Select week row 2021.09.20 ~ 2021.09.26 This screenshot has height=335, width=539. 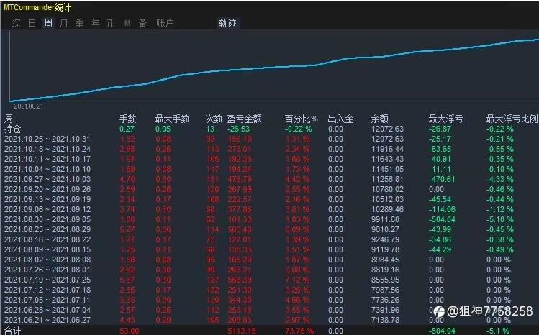tap(269, 189)
